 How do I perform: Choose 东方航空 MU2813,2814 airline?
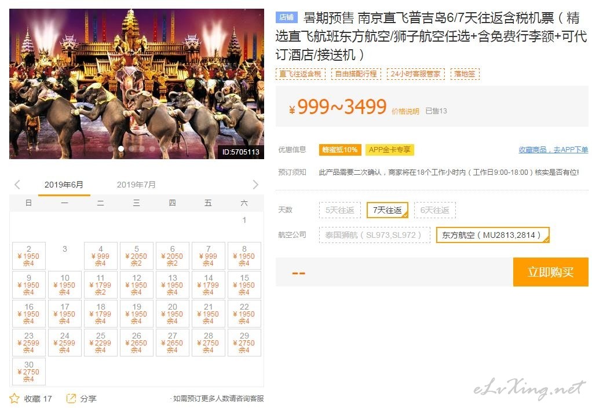coord(492,235)
